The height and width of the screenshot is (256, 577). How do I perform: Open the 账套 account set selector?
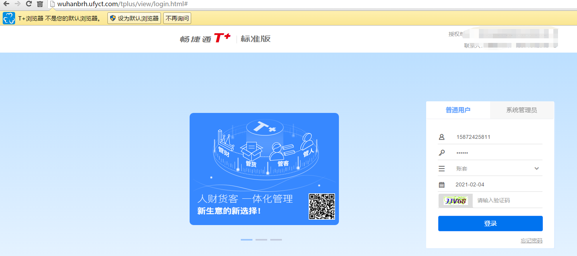pos(490,169)
